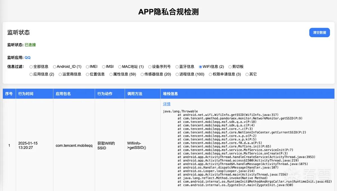Click the 行为时间 column header
Screen dimensions: 337x191
pos(34,94)
